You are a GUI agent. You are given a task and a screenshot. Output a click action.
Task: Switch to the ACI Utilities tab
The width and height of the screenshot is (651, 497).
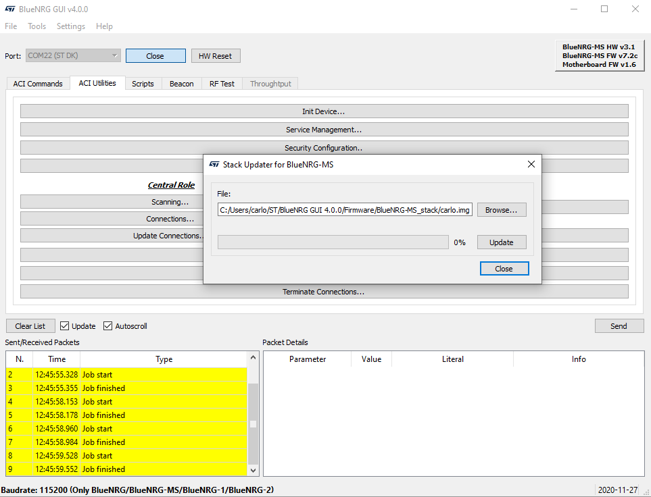(97, 83)
